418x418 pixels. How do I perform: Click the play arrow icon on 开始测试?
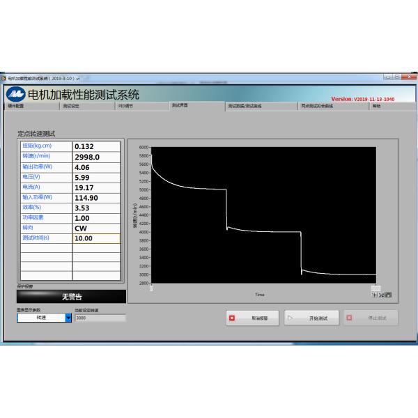(x=290, y=318)
